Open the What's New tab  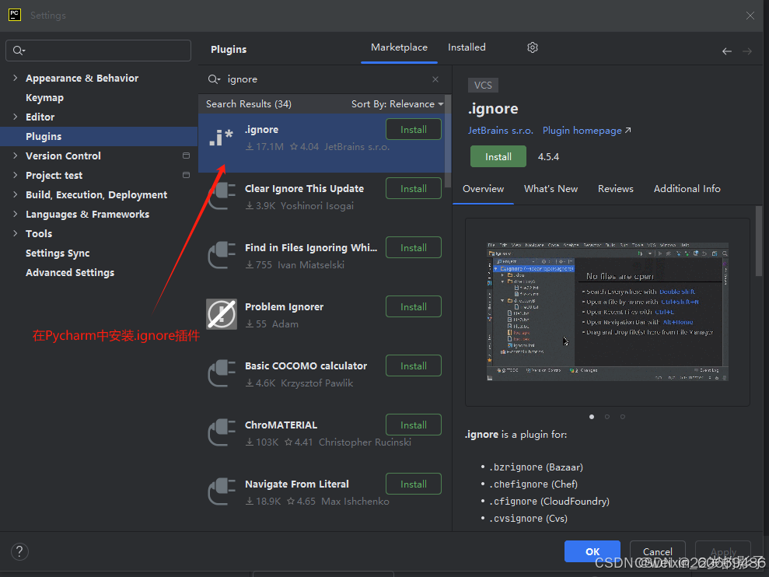(x=551, y=189)
